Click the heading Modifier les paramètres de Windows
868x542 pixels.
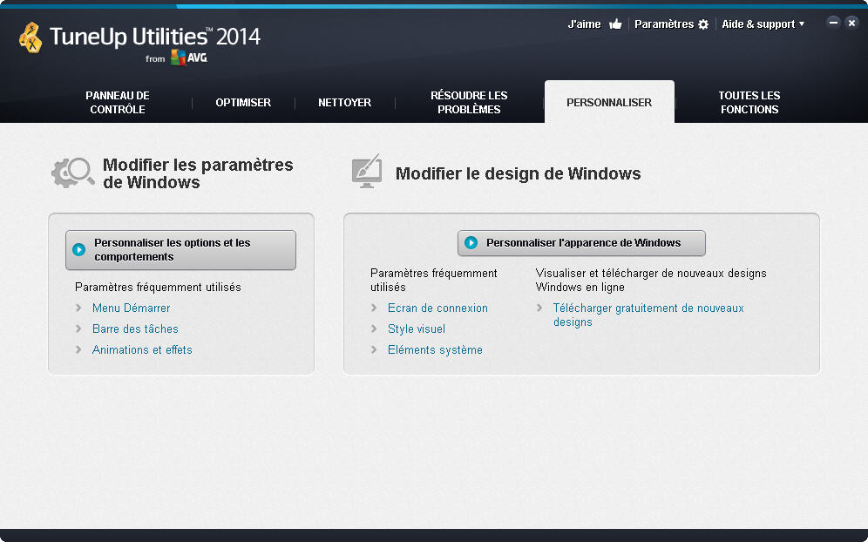coord(198,173)
